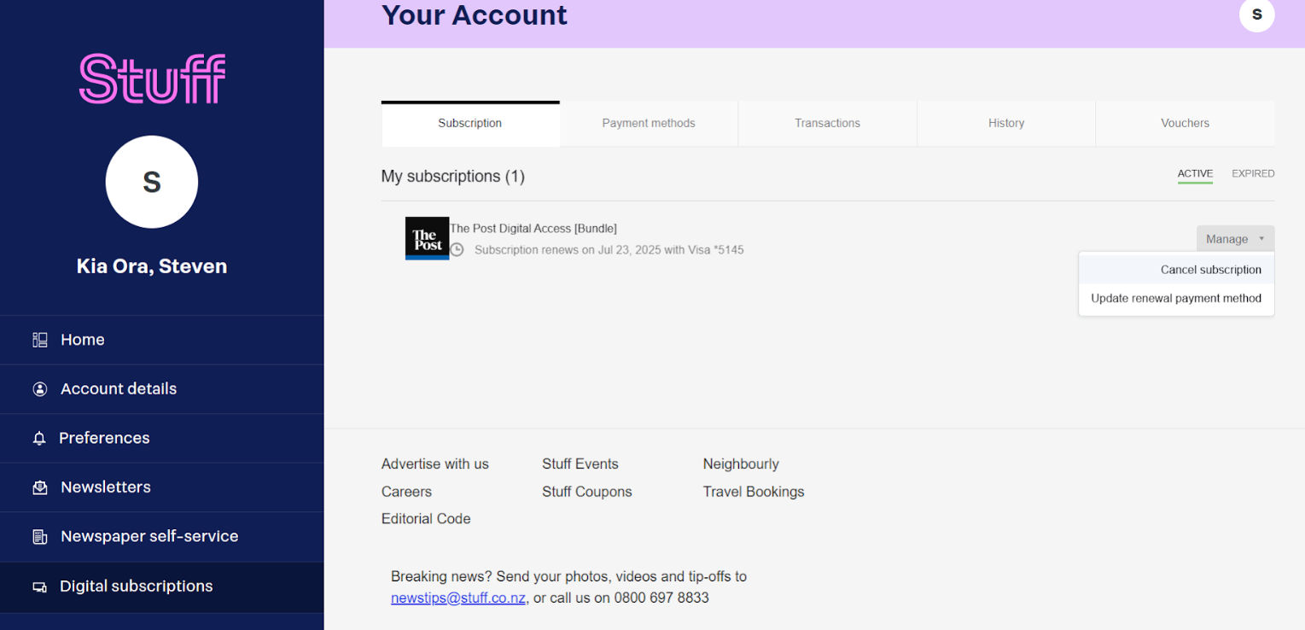
Task: Click the Account details person icon
Action: point(40,389)
